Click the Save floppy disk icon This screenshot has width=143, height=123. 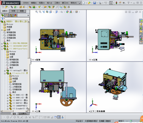pyautogui.click(x=95, y=3)
